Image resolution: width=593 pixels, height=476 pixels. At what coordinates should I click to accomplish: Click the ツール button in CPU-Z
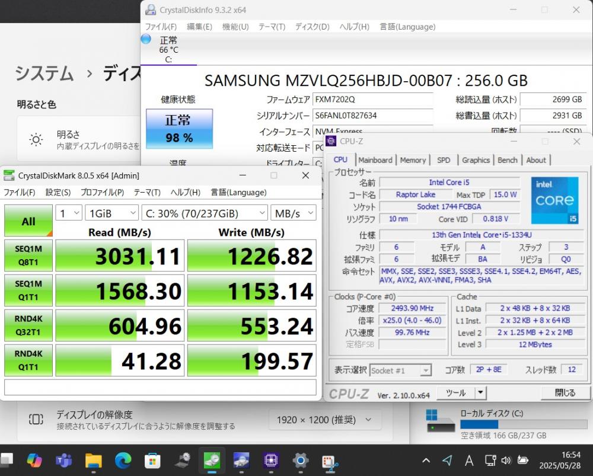pyautogui.click(x=455, y=393)
